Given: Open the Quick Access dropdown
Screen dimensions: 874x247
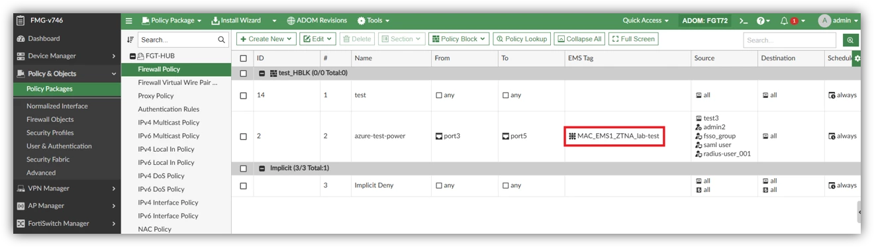Looking at the screenshot, I should pos(646,21).
